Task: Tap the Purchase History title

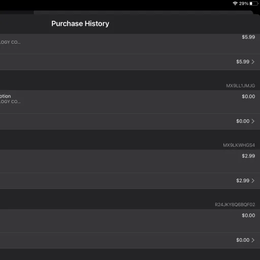Action: coord(80,23)
